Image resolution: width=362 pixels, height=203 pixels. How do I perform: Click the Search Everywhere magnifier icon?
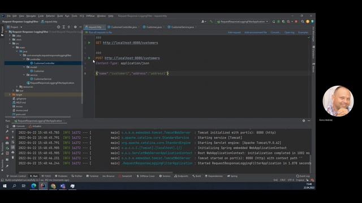point(303,21)
